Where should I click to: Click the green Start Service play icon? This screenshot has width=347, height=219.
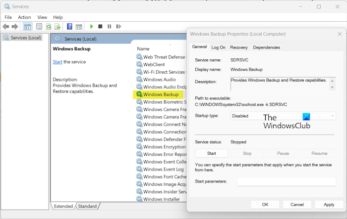(91, 27)
